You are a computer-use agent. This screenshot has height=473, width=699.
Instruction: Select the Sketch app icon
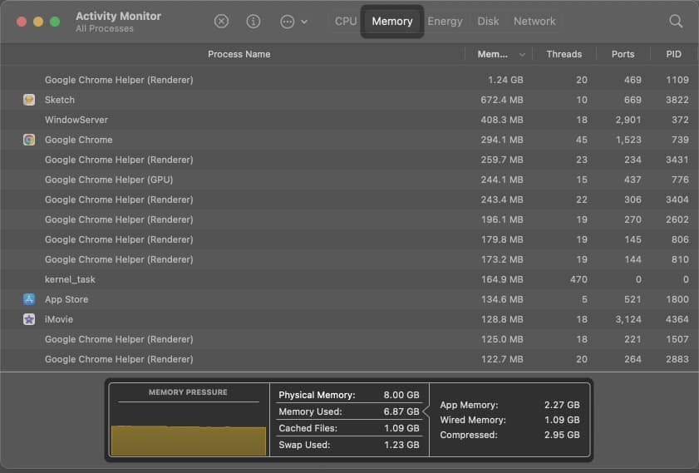click(x=29, y=100)
